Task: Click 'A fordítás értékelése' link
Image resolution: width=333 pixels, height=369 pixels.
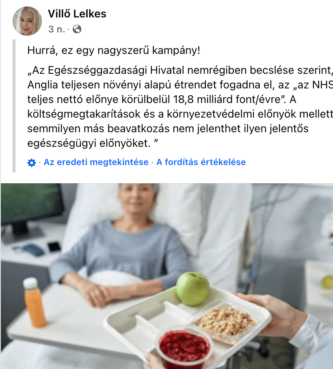Action: click(x=201, y=162)
